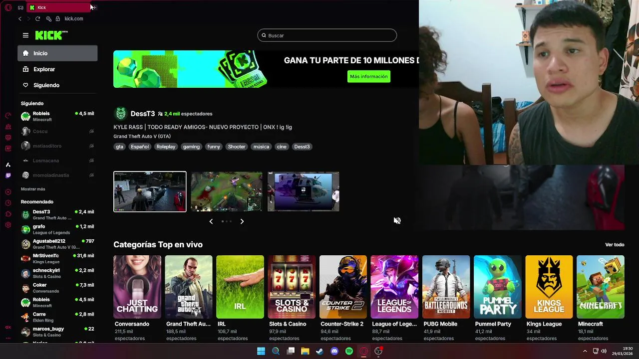
Task: Reload the kick.com page
Action: tap(37, 18)
